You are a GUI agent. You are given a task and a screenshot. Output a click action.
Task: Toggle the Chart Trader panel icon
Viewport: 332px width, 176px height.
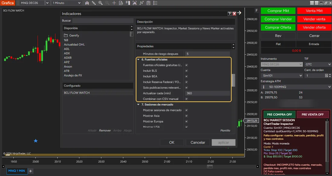128,3
